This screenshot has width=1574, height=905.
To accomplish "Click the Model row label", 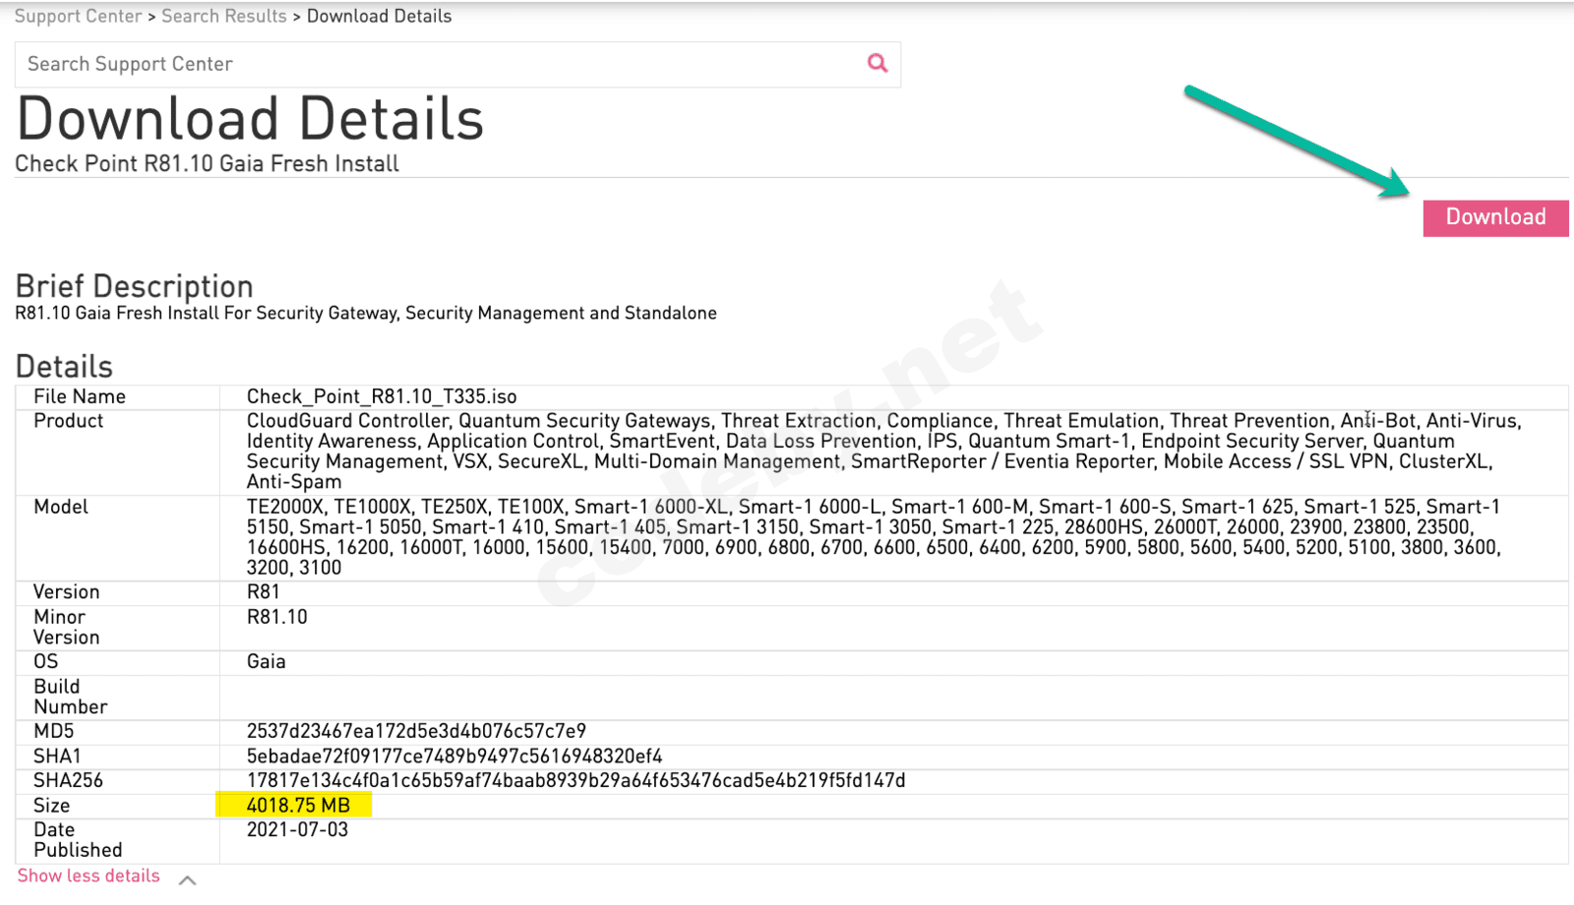I will (61, 507).
